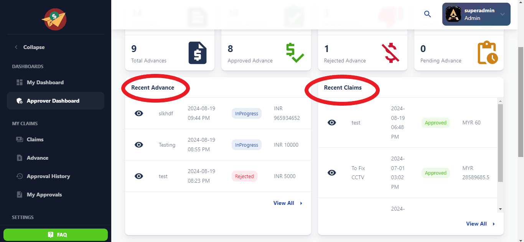Screen dimensions: 524x242
Task: Click the Approval History clock icon
Action: point(20,176)
